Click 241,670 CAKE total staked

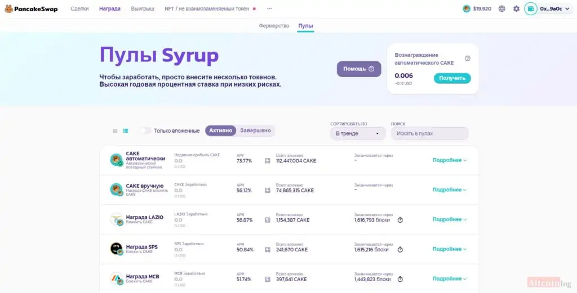(x=292, y=250)
